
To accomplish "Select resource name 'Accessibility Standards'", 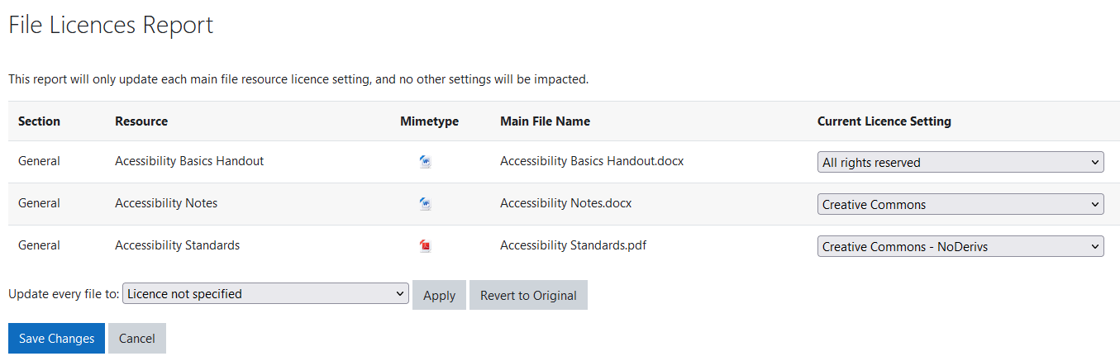I will pyautogui.click(x=177, y=245).
